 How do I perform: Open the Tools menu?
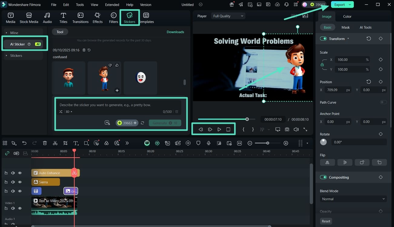click(x=80, y=5)
